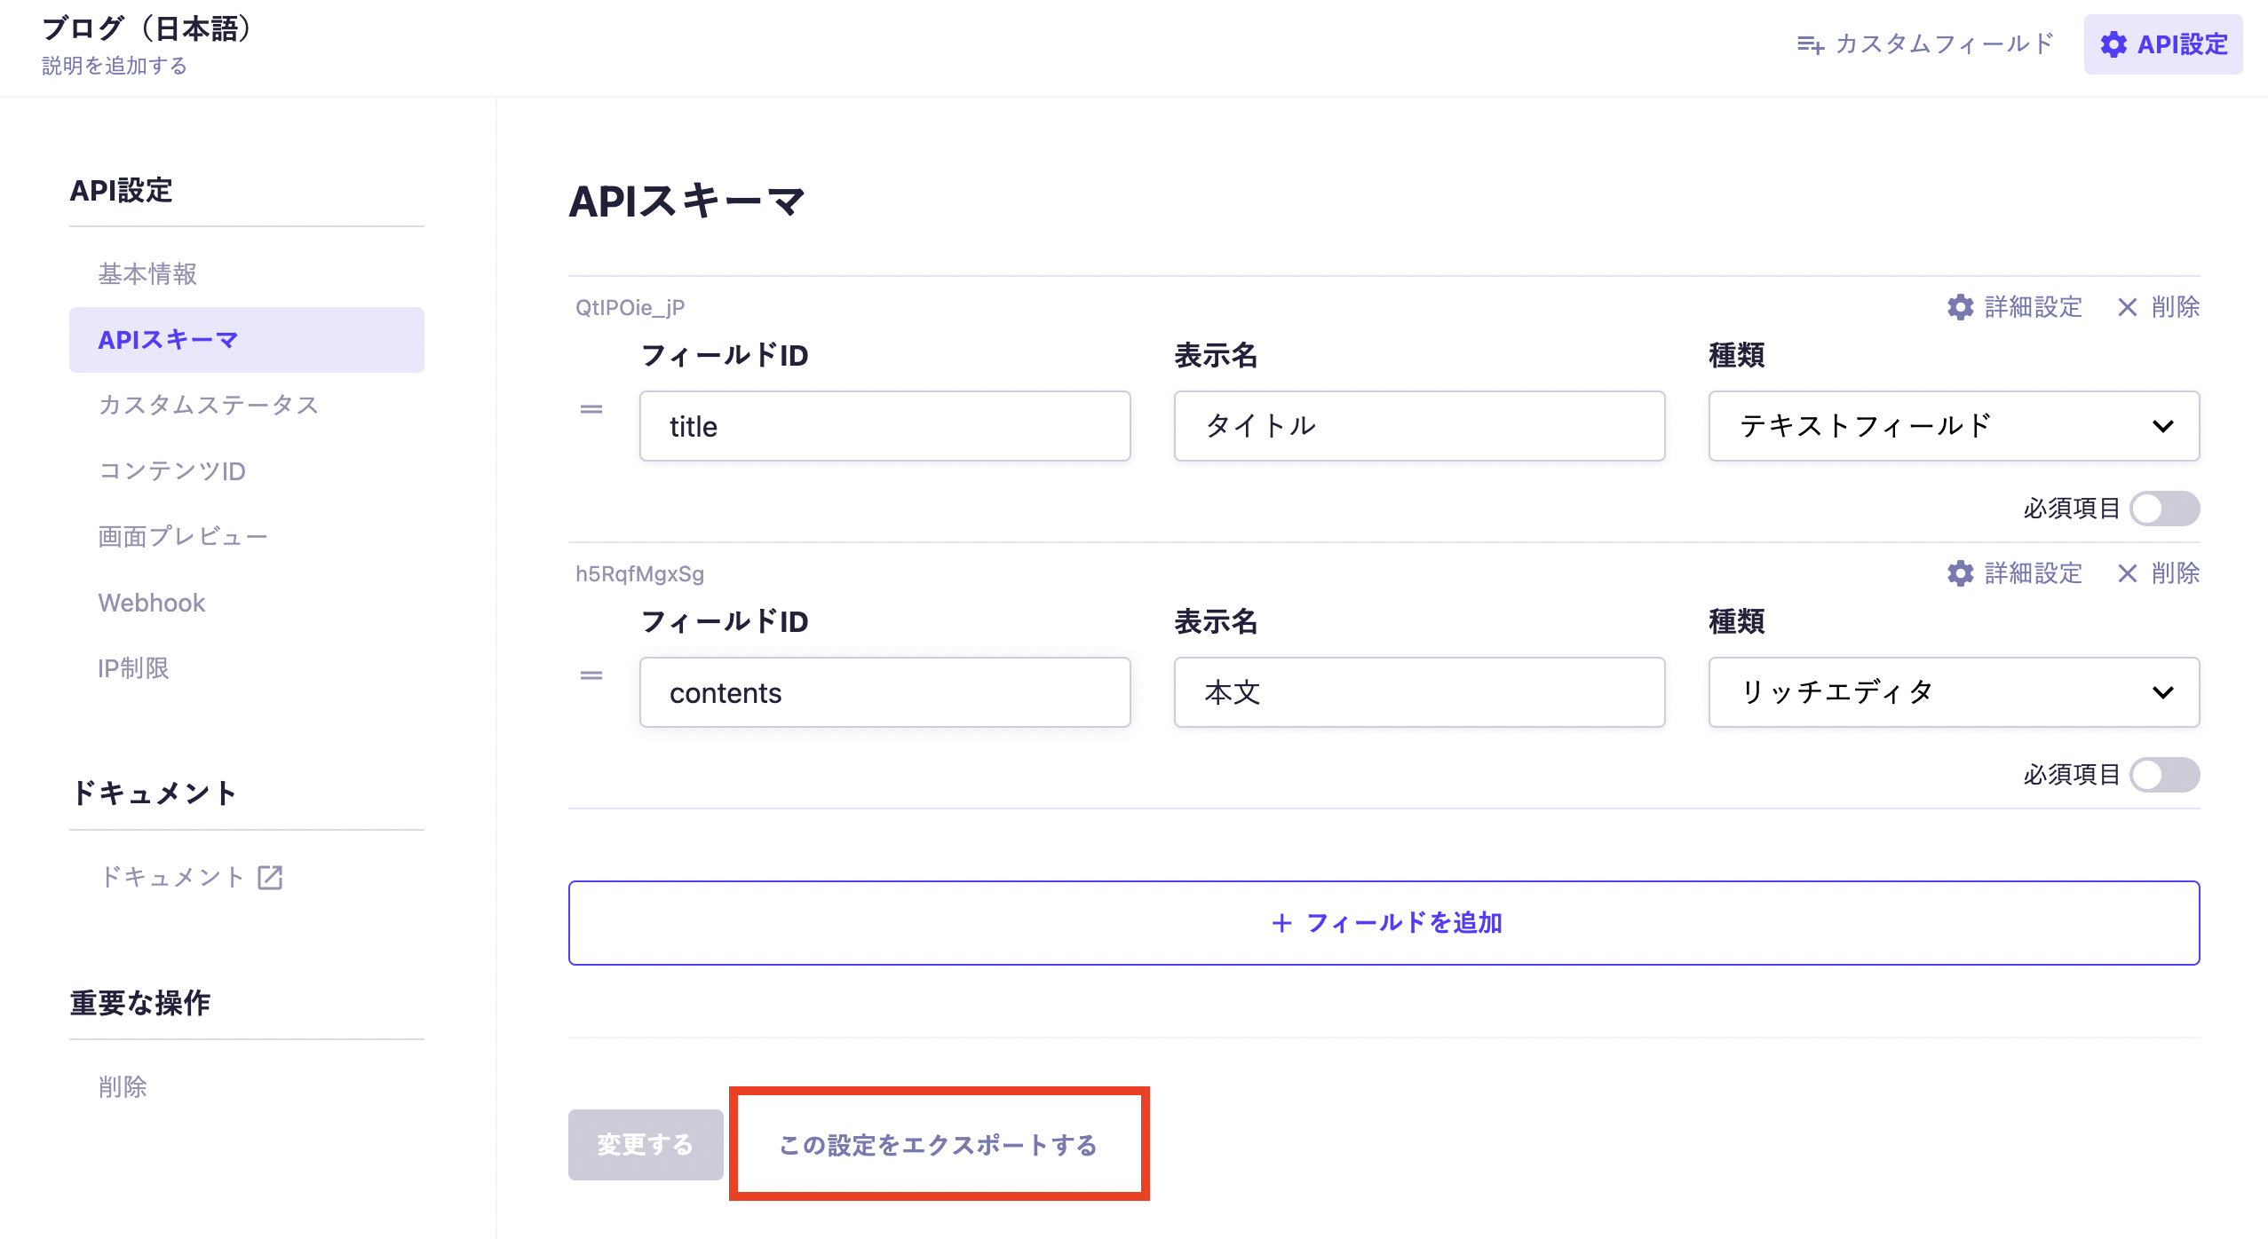
Task: Open the API設定 button in top right
Action: pos(2163,44)
